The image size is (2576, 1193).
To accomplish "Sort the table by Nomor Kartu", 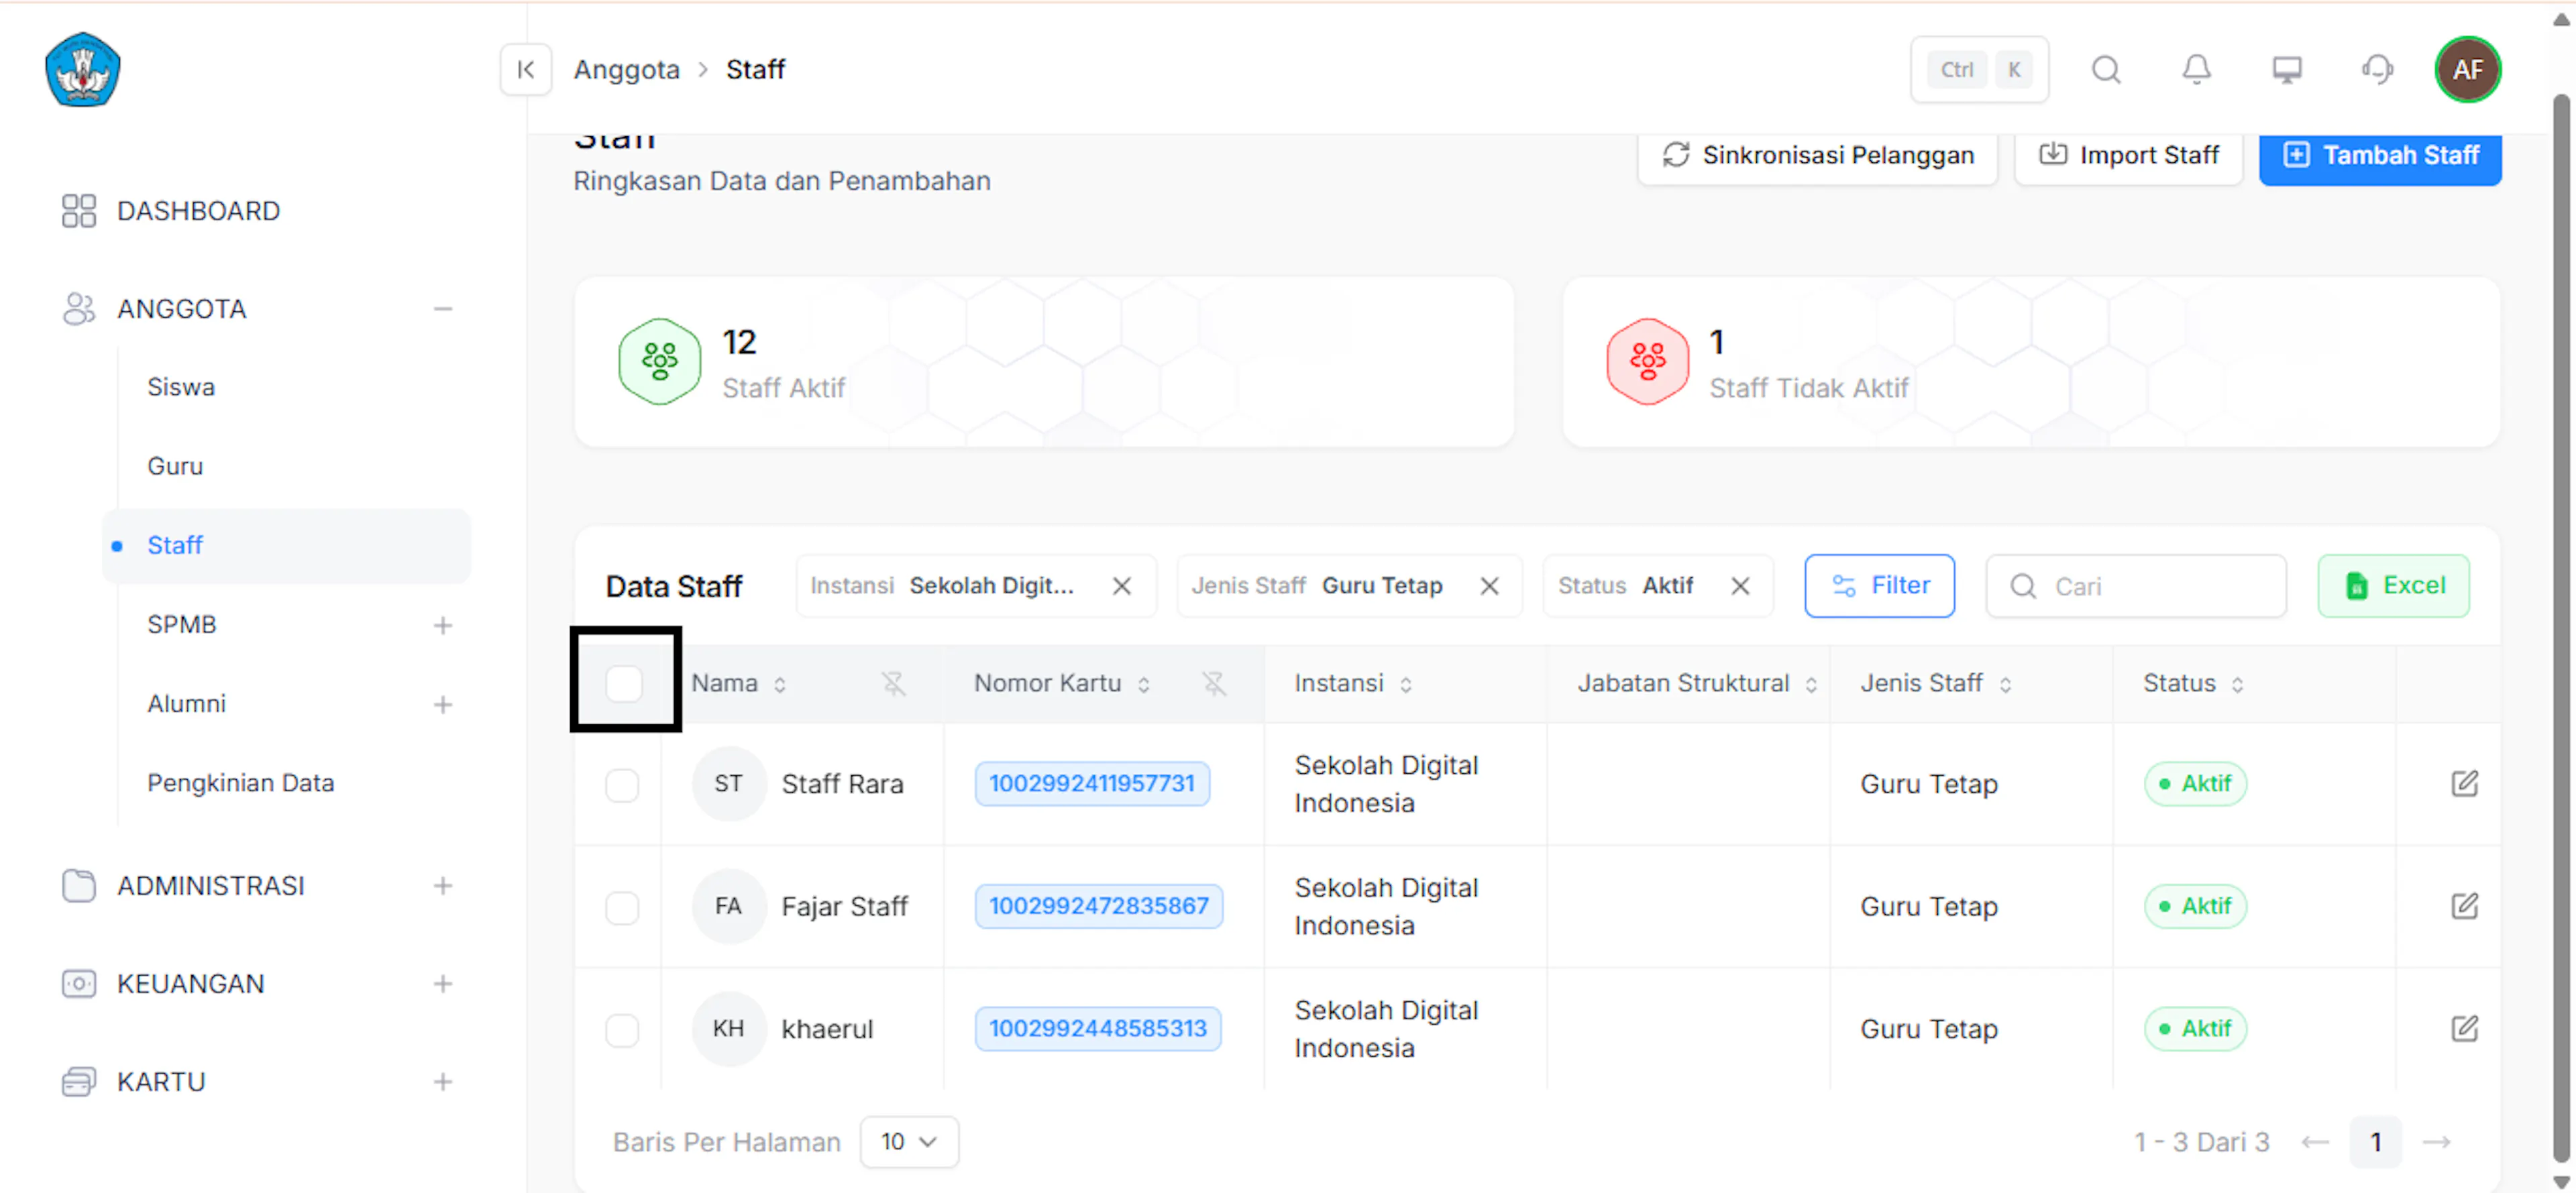I will [1144, 684].
